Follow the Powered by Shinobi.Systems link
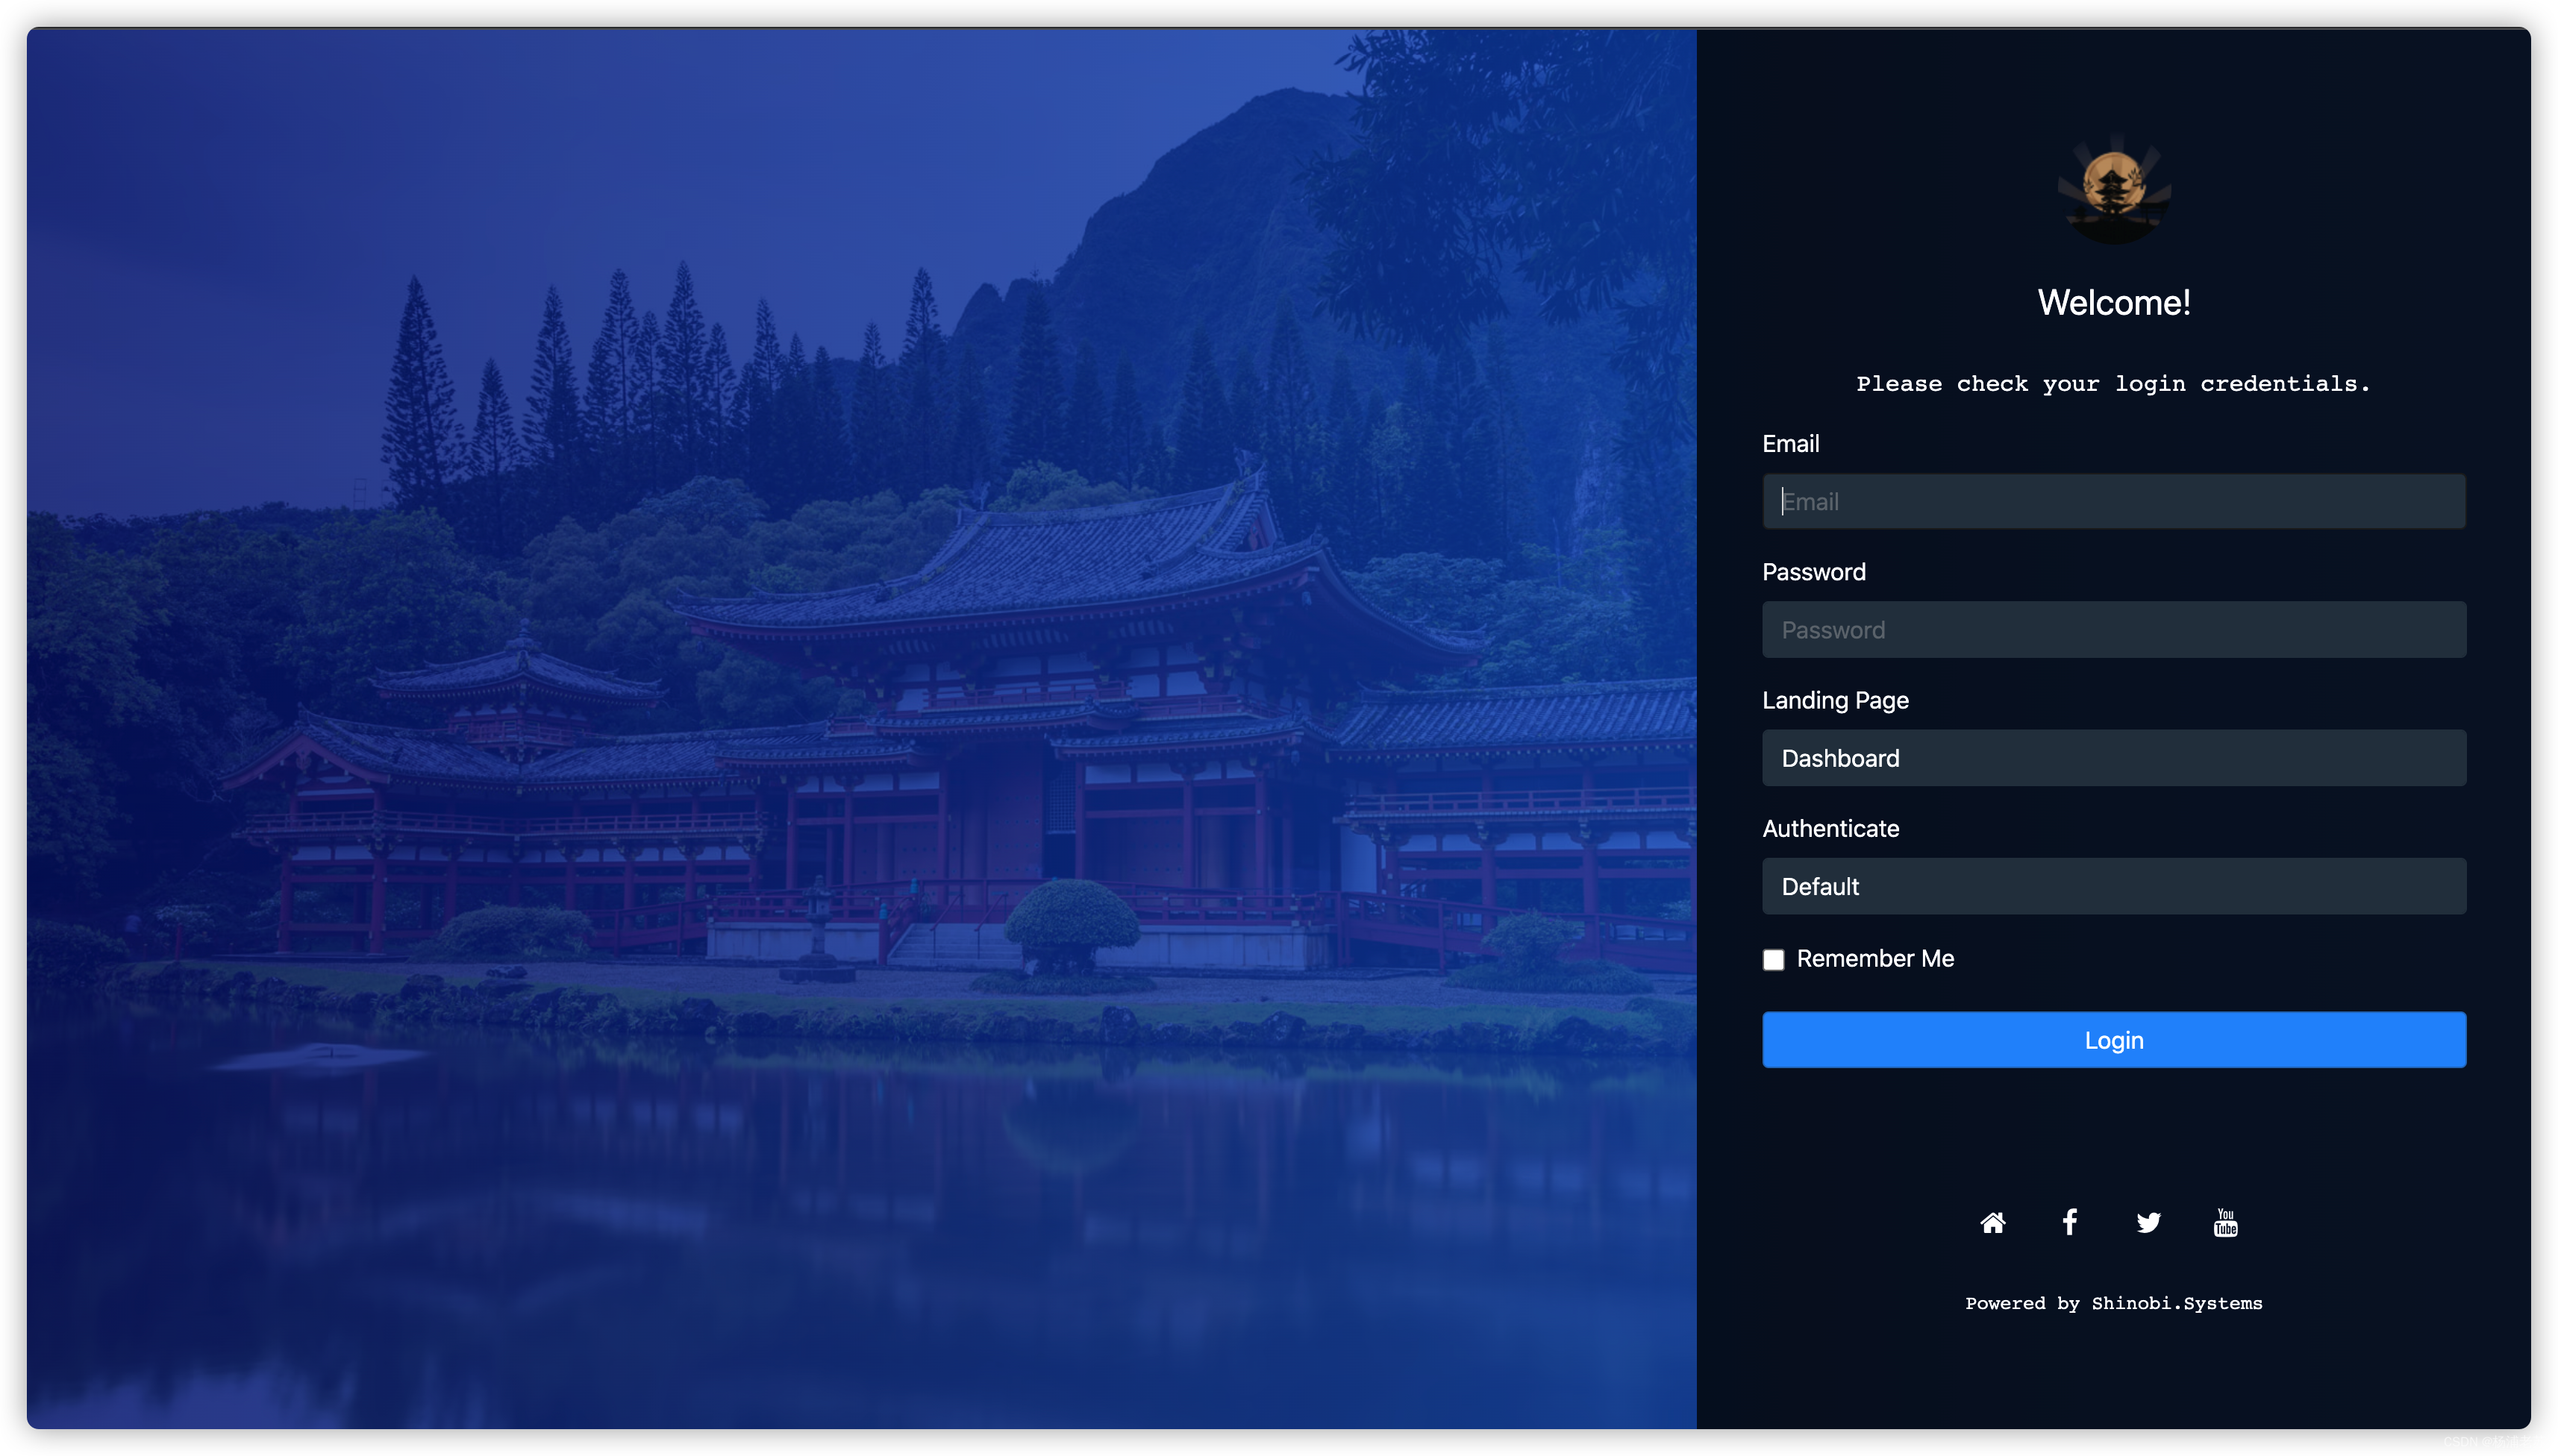The image size is (2558, 1456). click(2113, 1303)
